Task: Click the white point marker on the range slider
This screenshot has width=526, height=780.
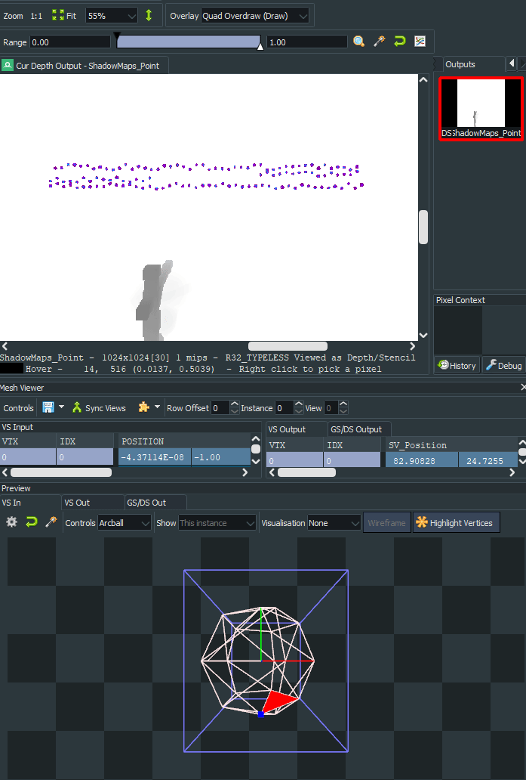Action: (260, 46)
